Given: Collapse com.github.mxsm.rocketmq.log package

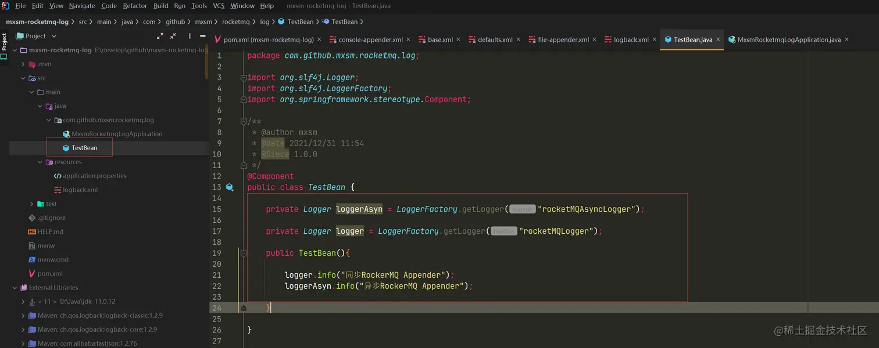Looking at the screenshot, I should [x=49, y=120].
